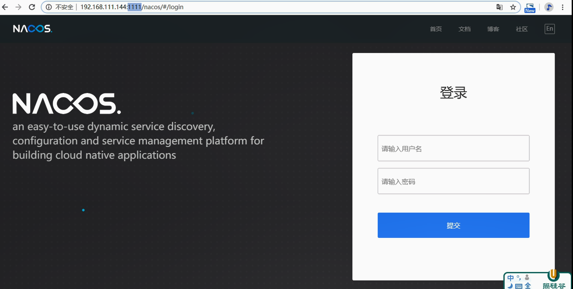
Task: Click the large NACOS banner logo
Action: (x=66, y=104)
